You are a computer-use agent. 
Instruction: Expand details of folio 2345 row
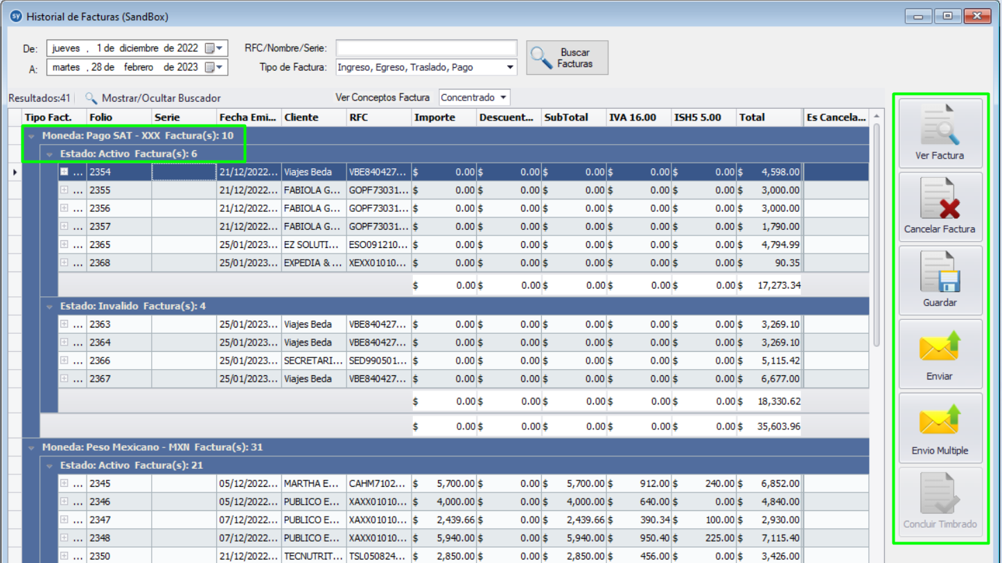coord(64,483)
